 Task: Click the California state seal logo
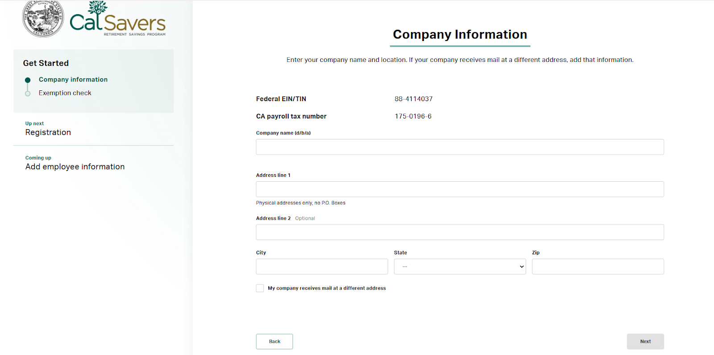tap(43, 19)
